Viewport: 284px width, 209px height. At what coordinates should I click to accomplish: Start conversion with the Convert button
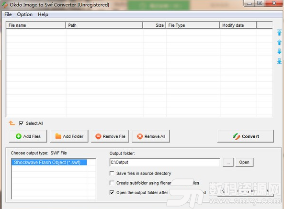[x=246, y=136]
